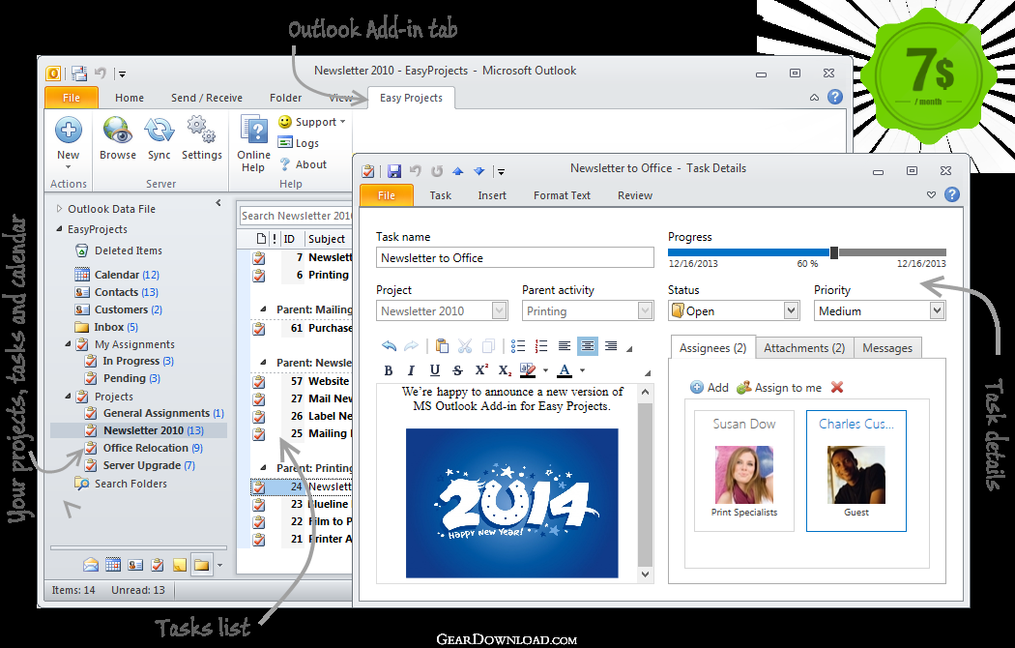Open the Messages tab
Viewport: 1015px width, 648px height.
point(887,348)
